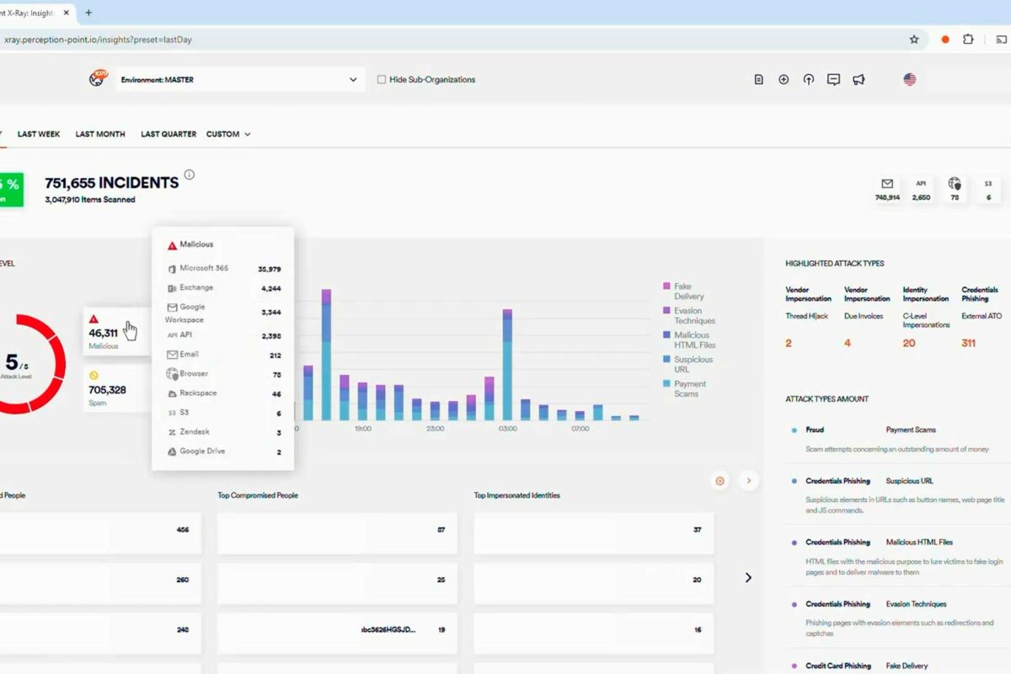1011x674 pixels.
Task: Go to next people list with chevron
Action: pos(748,577)
